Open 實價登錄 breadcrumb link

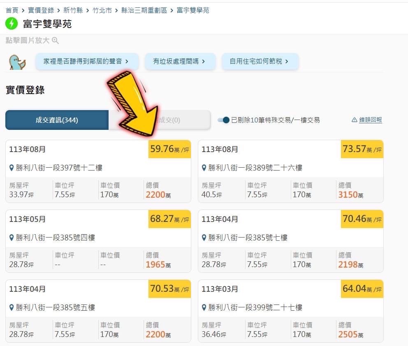click(41, 10)
